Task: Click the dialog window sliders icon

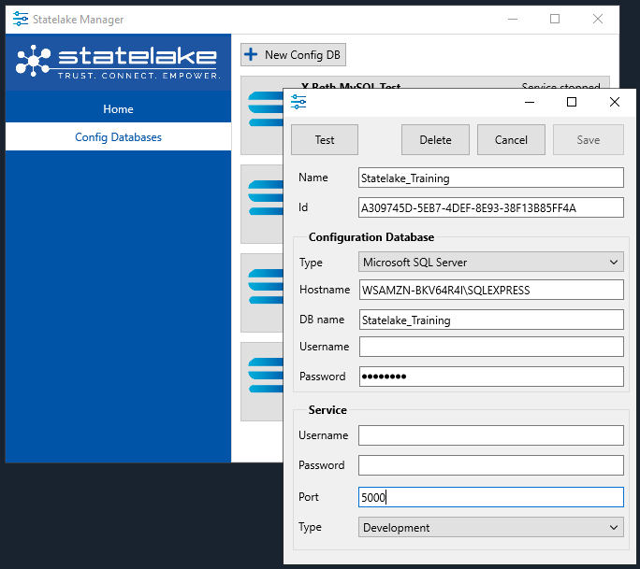Action: pos(298,102)
